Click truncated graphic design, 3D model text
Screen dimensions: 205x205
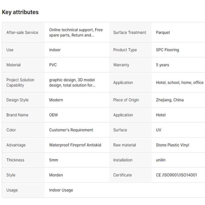coord(72,83)
